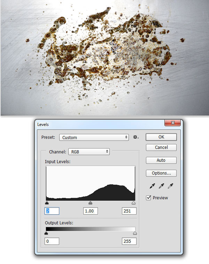The width and height of the screenshot is (209, 264).
Task: Click the white point eyedropper
Action: click(171, 186)
